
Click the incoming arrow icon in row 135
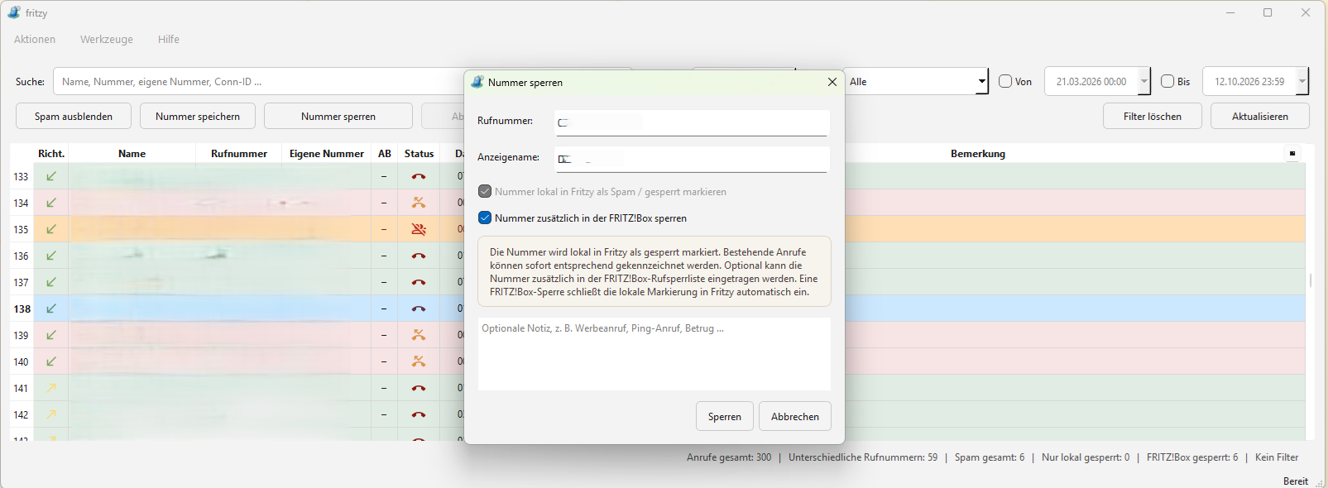51,229
